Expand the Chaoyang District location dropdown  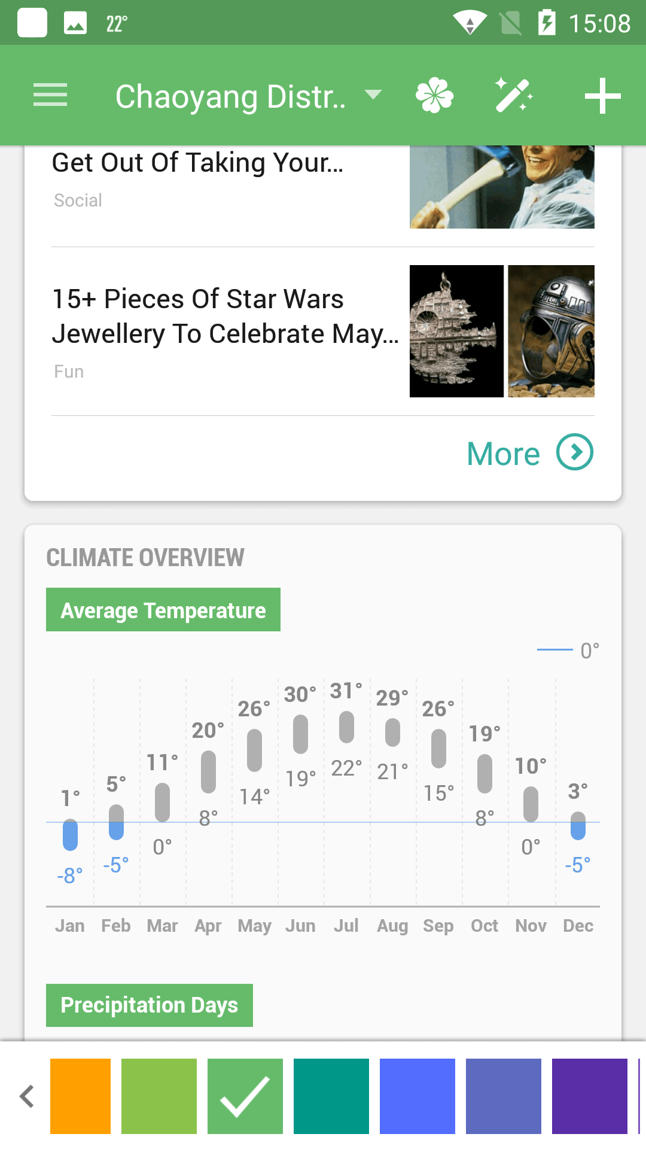click(373, 95)
